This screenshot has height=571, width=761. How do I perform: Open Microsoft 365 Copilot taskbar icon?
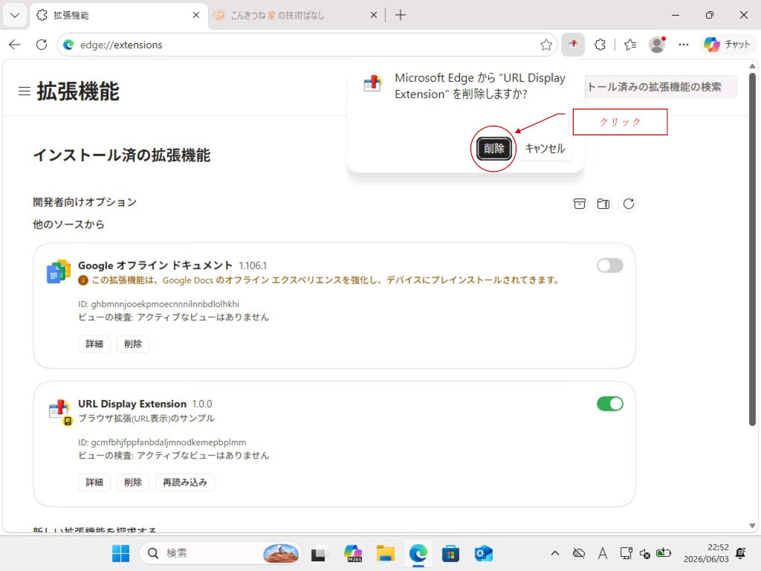click(x=353, y=553)
